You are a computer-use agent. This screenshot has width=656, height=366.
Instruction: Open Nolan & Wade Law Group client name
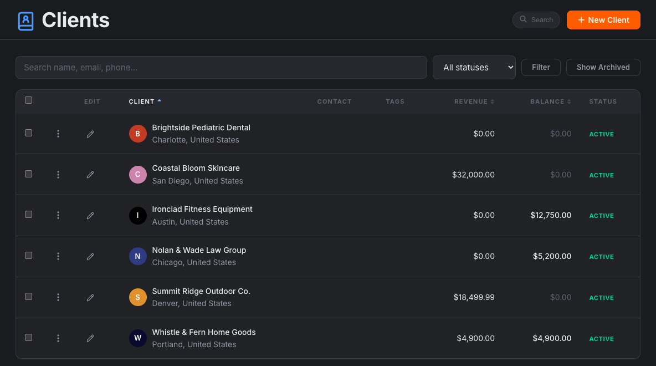(199, 251)
